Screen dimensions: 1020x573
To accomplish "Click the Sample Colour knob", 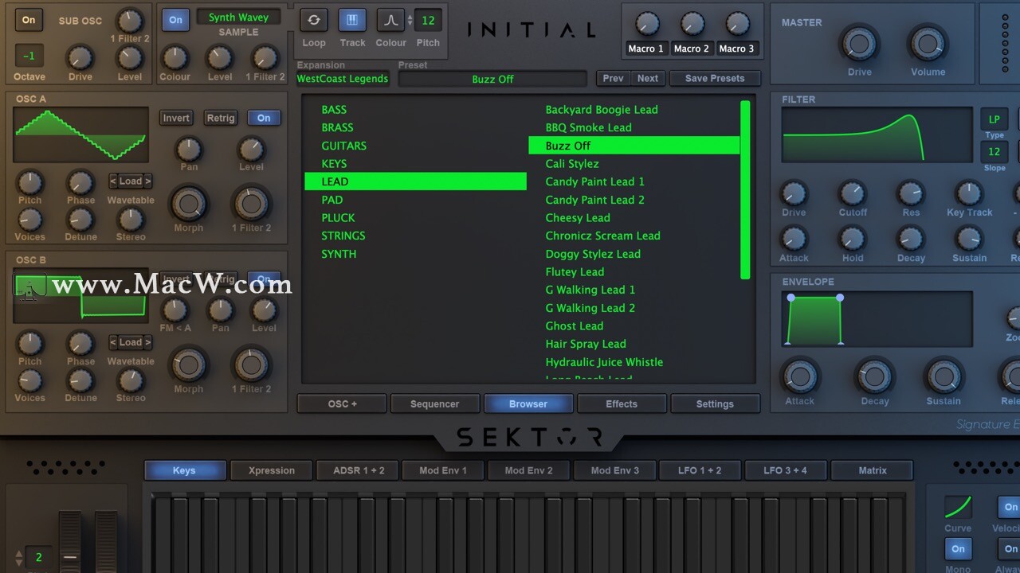I will (x=175, y=57).
